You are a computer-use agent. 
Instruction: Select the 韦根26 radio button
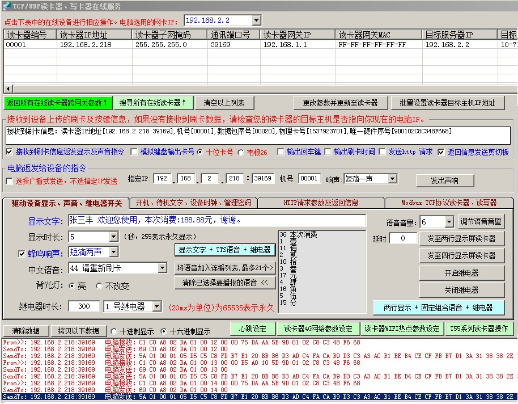pos(241,152)
